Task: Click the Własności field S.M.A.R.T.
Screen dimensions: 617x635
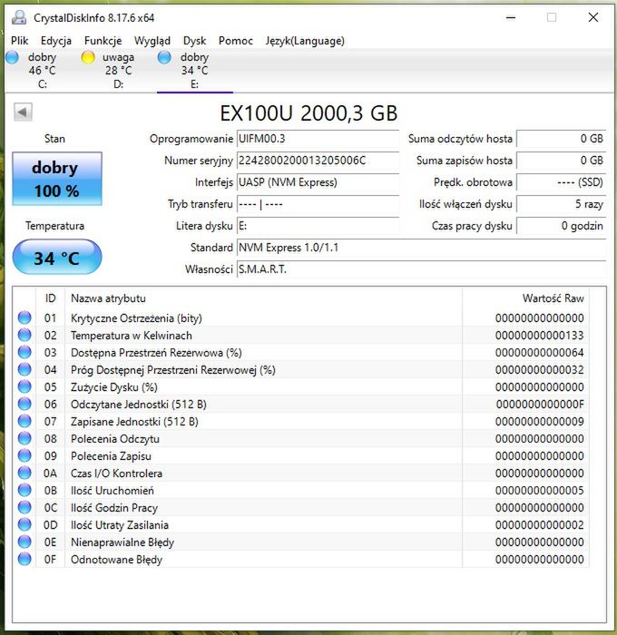Action: click(421, 269)
